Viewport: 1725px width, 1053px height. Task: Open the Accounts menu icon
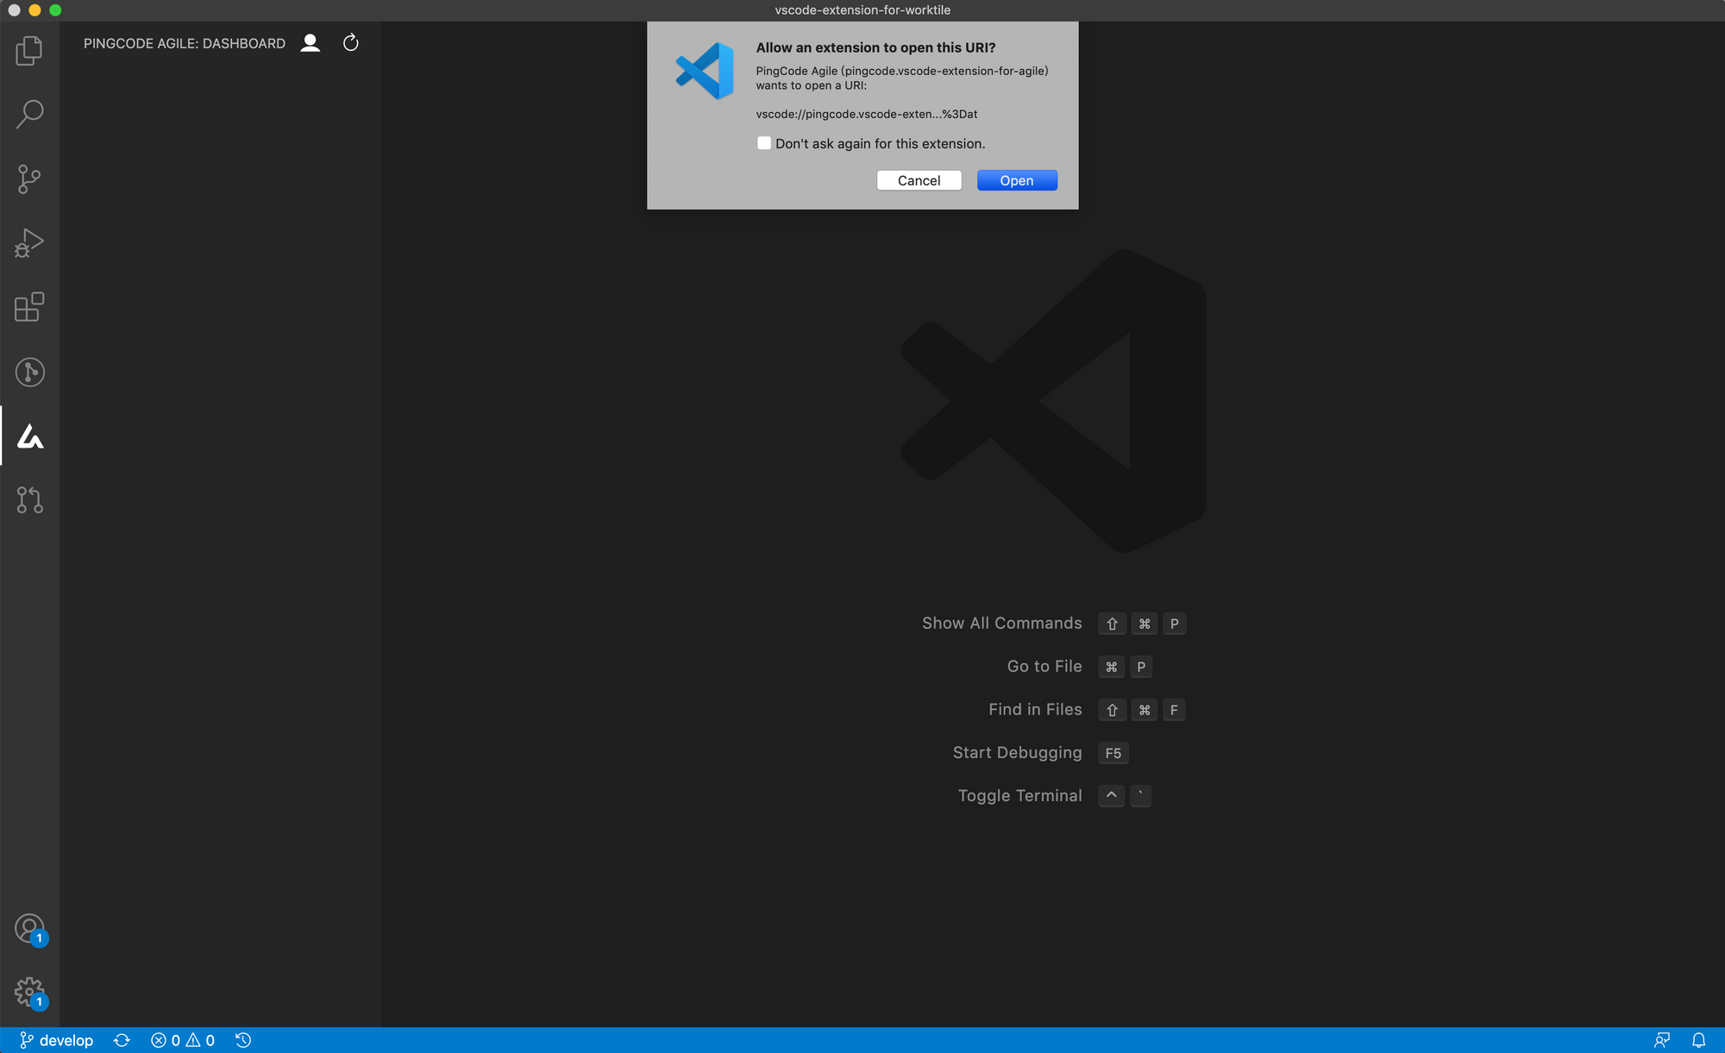click(x=30, y=930)
